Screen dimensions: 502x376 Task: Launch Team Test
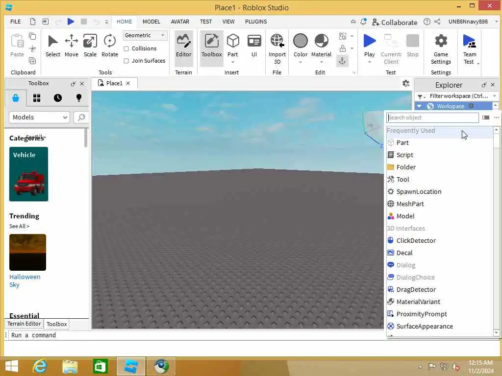click(469, 48)
